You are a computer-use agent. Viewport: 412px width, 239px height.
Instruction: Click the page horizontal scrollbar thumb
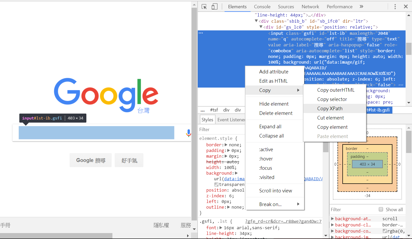coord(56,236)
